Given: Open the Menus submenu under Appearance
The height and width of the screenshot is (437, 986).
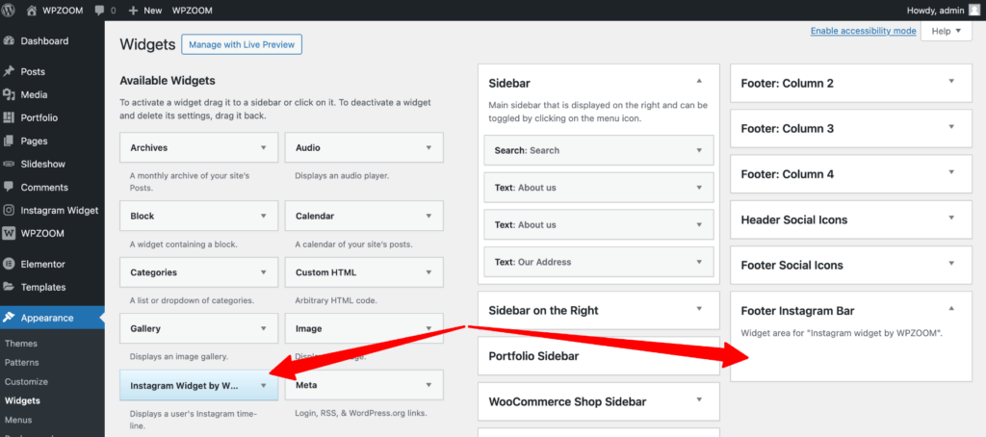Looking at the screenshot, I should coord(18,420).
